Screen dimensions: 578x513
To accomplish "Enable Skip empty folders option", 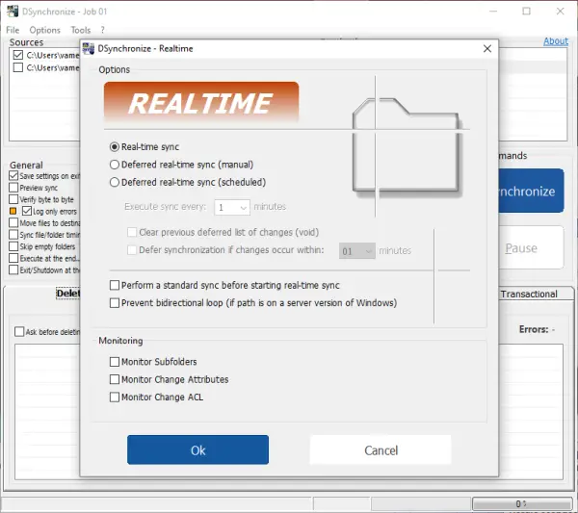I will click(x=13, y=246).
